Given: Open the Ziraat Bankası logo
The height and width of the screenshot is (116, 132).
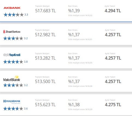Looking at the screenshot, I should tap(12, 32).
